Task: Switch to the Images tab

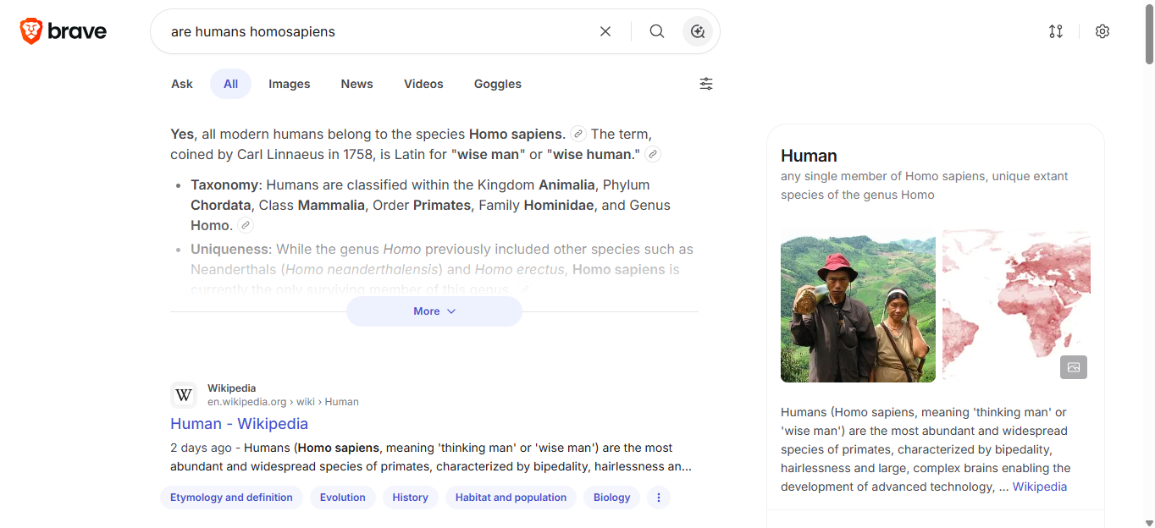Action: tap(289, 84)
